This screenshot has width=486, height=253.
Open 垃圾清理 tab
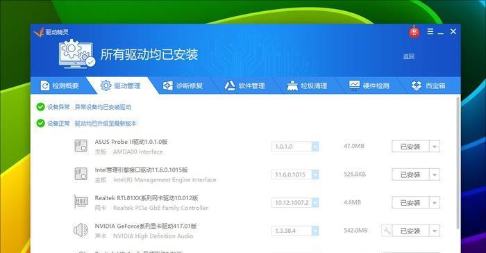308,85
